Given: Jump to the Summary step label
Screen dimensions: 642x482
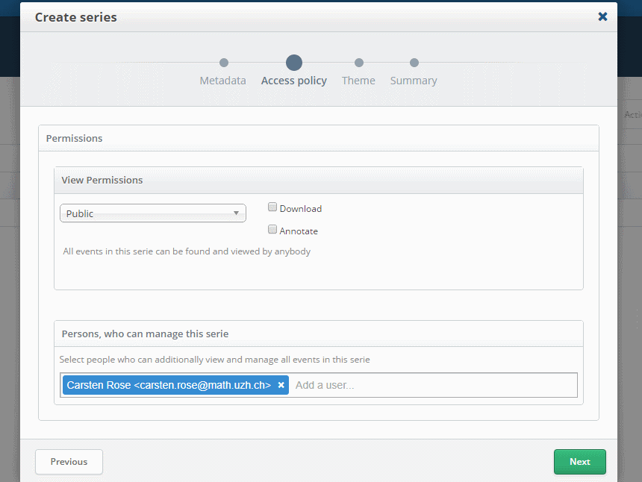Looking at the screenshot, I should click(x=414, y=81).
